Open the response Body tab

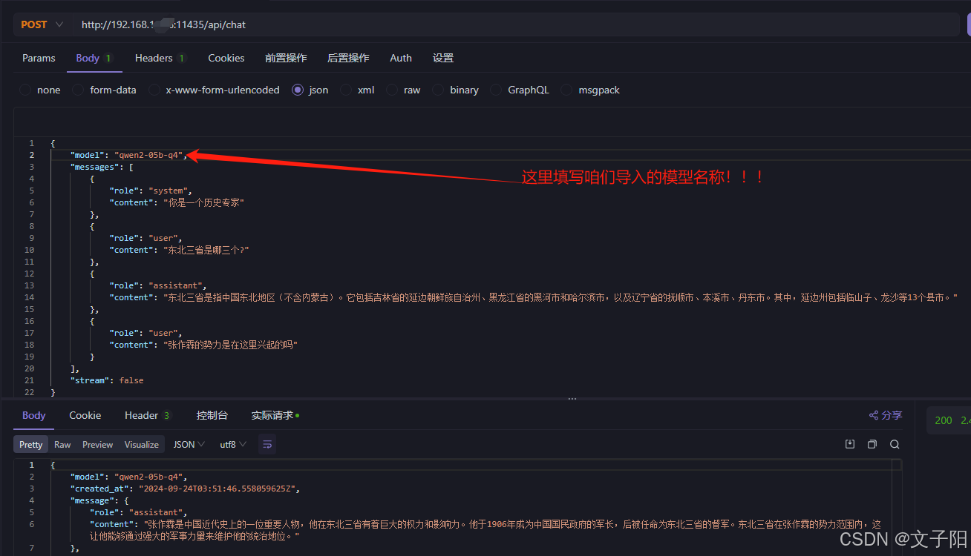(x=33, y=415)
